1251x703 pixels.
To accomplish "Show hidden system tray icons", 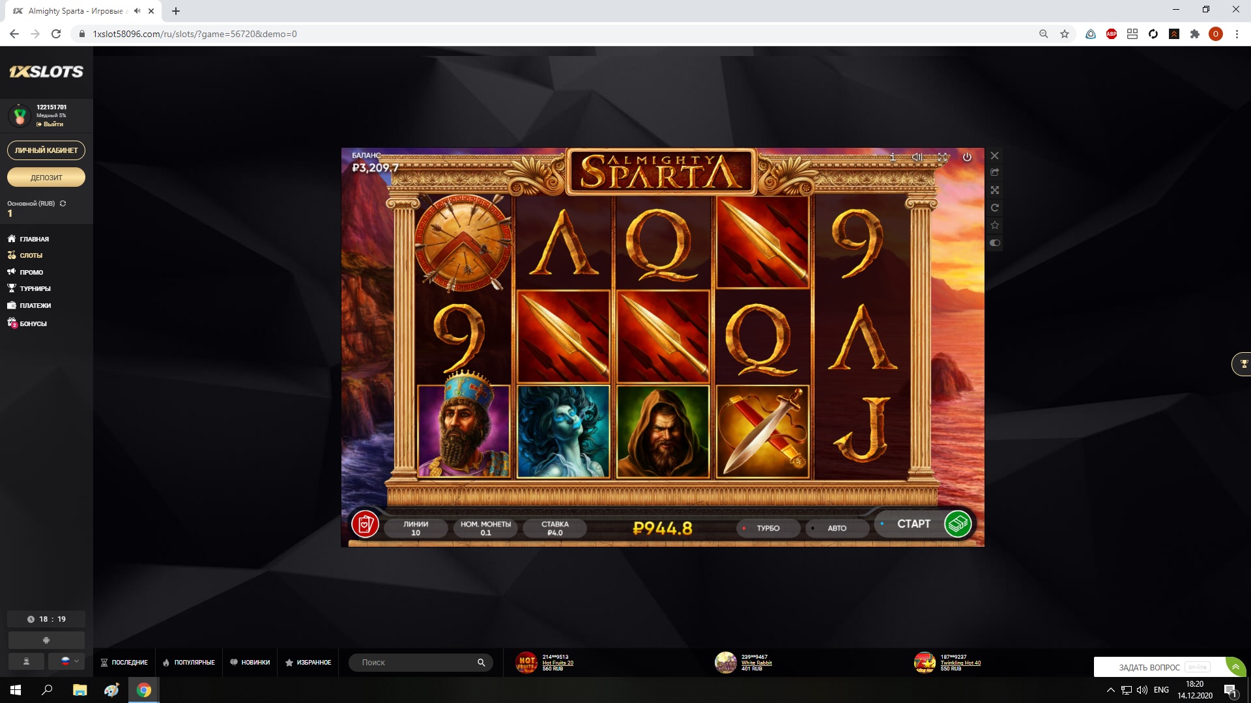I will 1110,690.
